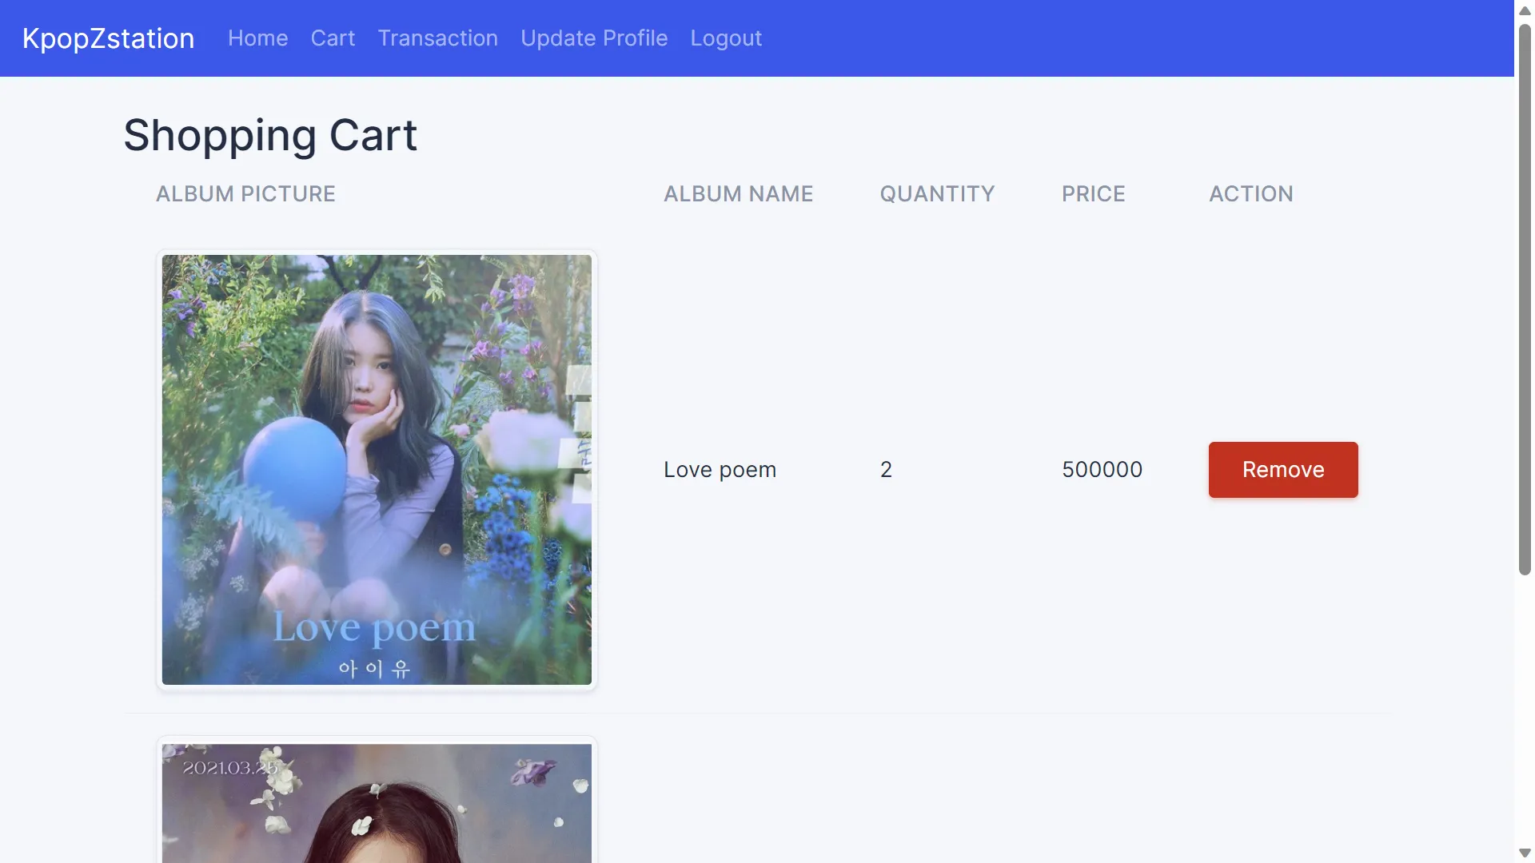Click the ALBUM NAME column header
Screen dimensions: 1535x863
[x=738, y=194]
